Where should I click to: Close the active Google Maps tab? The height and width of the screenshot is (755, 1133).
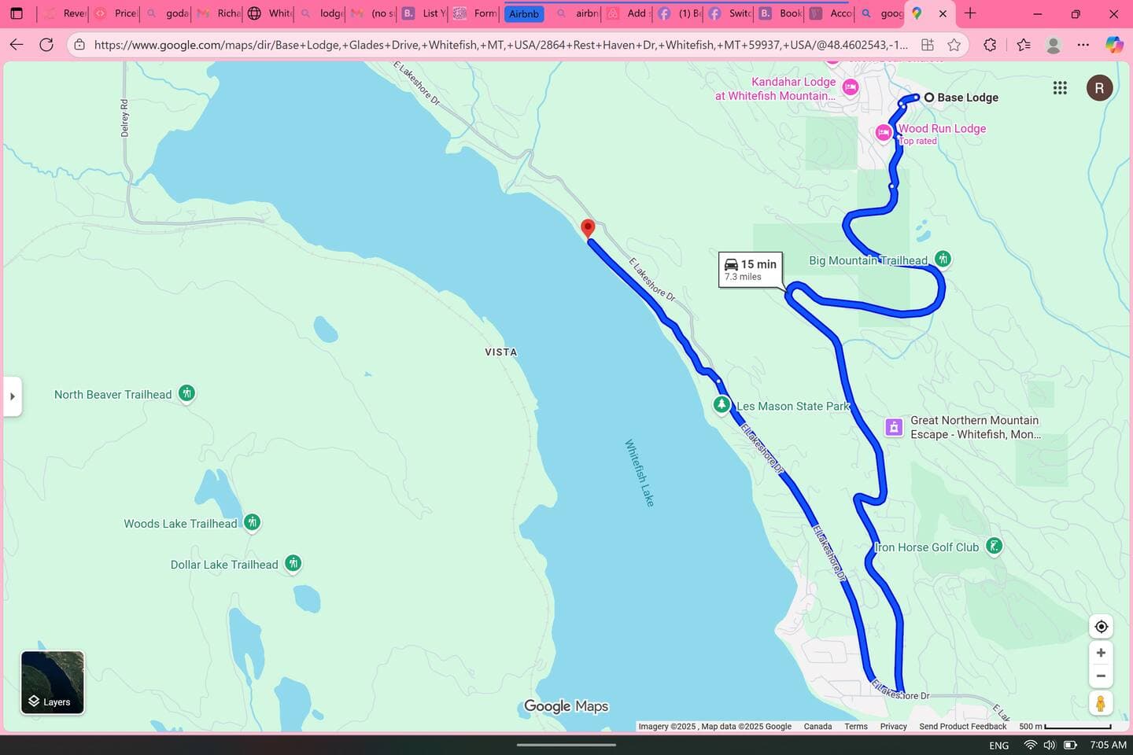pos(943,13)
